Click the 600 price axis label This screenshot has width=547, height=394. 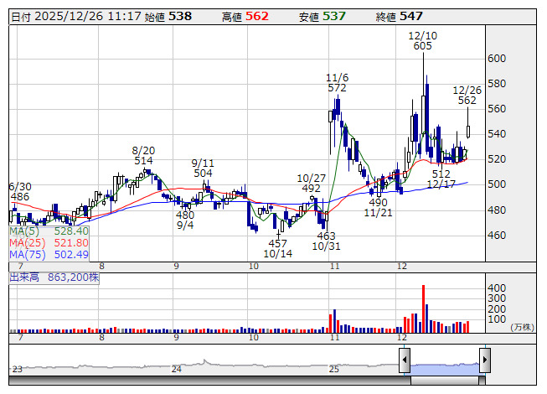click(497, 59)
